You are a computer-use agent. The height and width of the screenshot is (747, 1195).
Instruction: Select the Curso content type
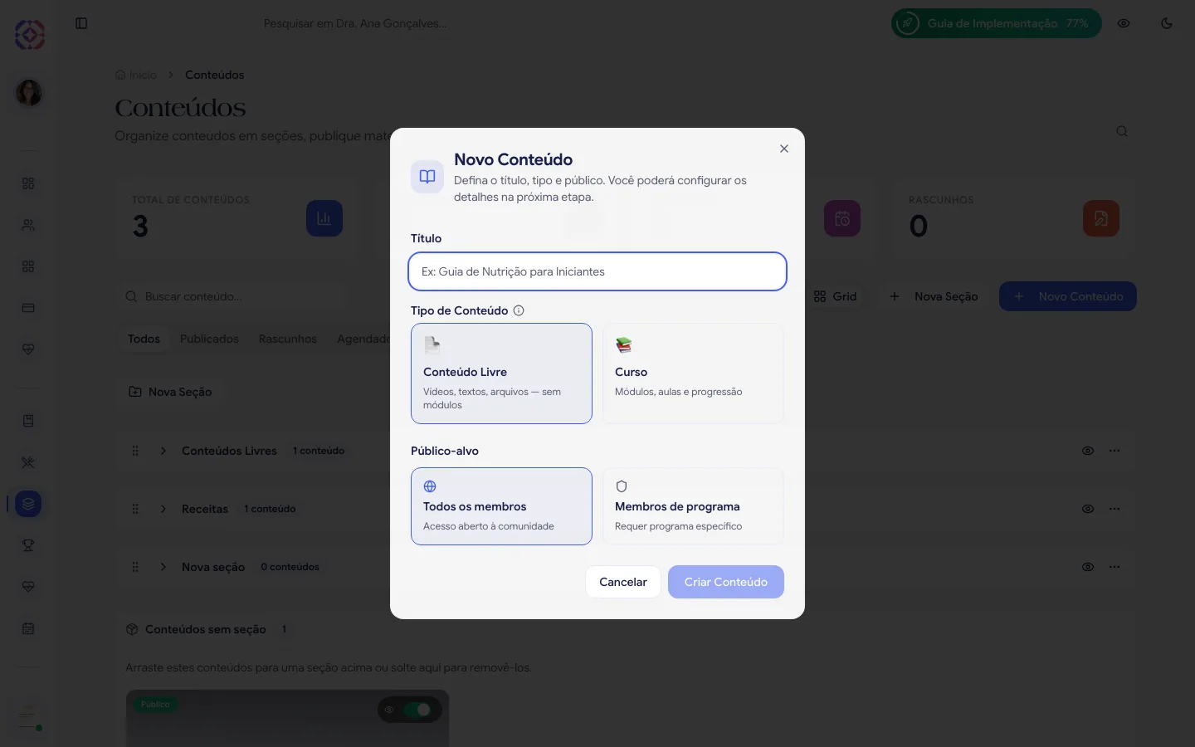coord(693,373)
